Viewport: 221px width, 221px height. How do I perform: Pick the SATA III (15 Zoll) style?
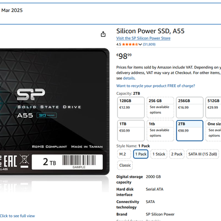(203, 154)
